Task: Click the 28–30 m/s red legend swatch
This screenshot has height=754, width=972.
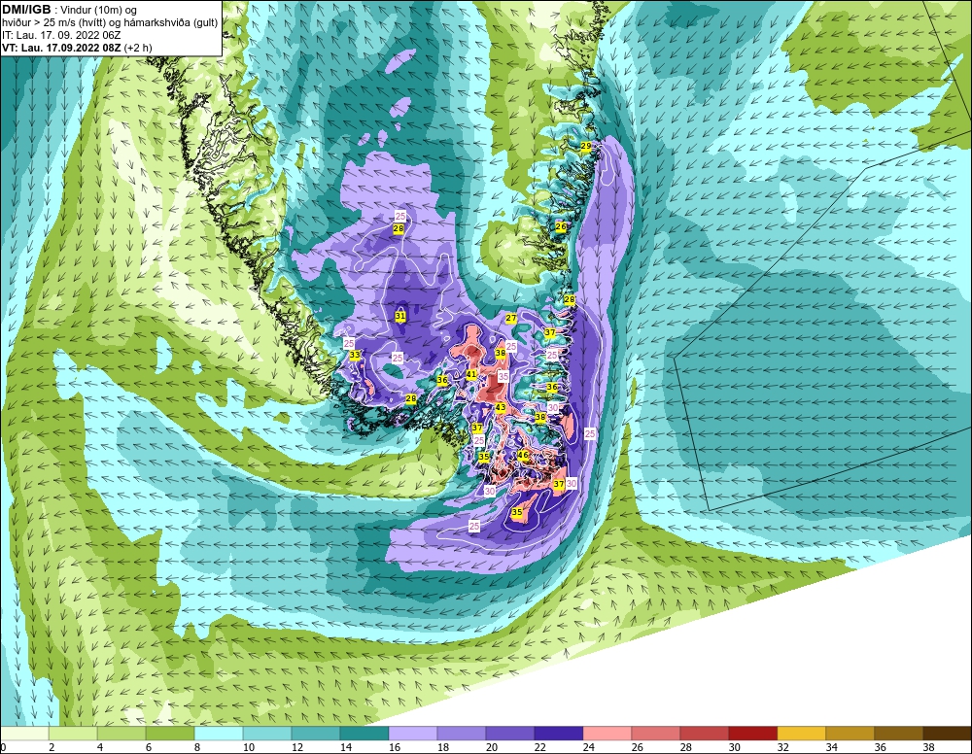Action: [x=705, y=734]
